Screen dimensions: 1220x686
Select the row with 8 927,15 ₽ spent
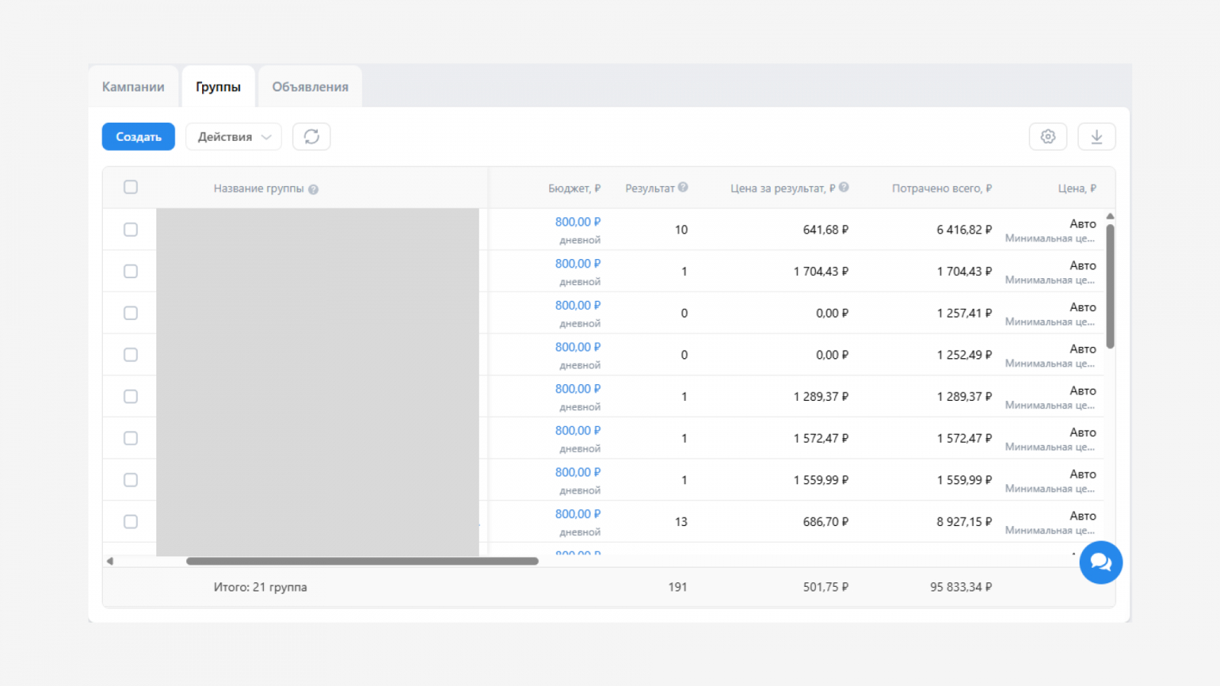(130, 521)
